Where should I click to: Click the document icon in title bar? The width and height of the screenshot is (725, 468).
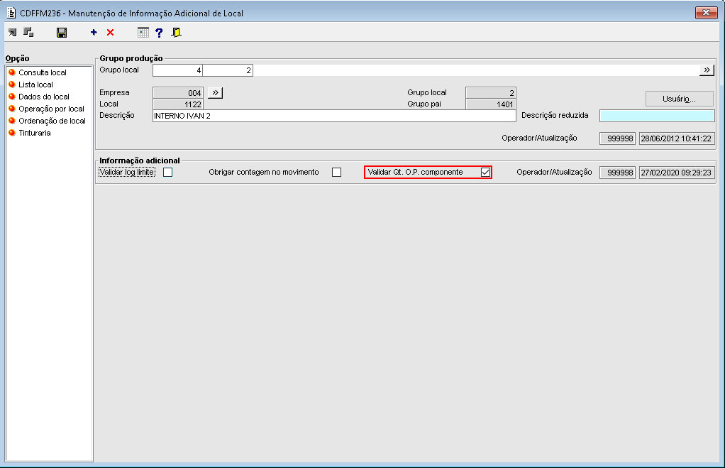point(11,13)
